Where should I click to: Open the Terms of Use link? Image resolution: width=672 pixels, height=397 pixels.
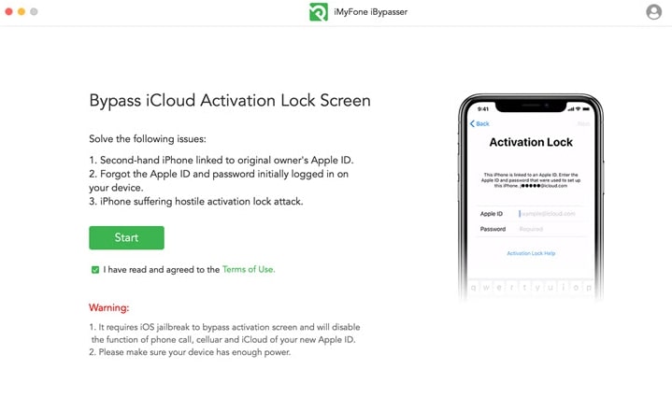[x=249, y=269]
